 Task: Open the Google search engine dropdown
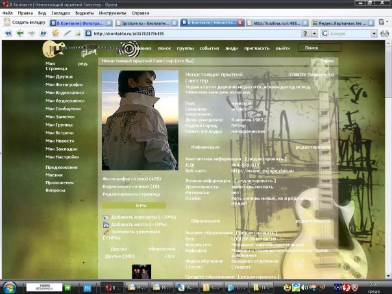[x=374, y=34]
